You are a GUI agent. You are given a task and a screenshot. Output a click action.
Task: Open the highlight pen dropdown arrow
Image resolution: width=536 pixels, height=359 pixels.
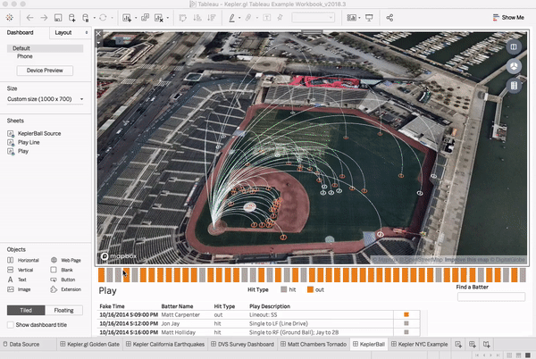tap(239, 18)
